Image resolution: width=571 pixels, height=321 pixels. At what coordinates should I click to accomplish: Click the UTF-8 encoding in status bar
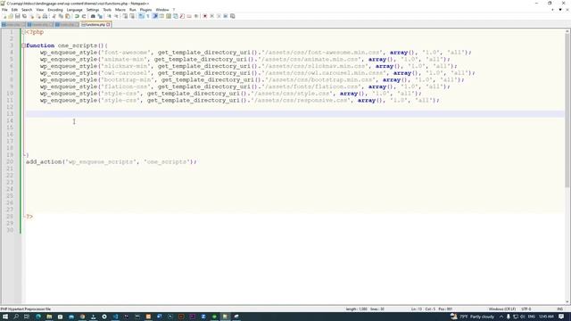[526, 309]
